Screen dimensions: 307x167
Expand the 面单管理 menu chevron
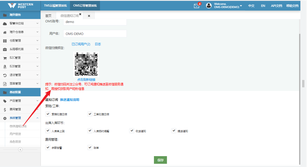click(x=37, y=84)
